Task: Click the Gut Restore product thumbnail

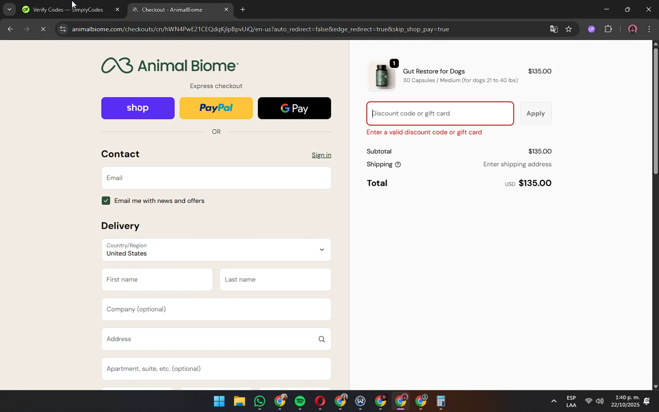Action: click(x=382, y=76)
